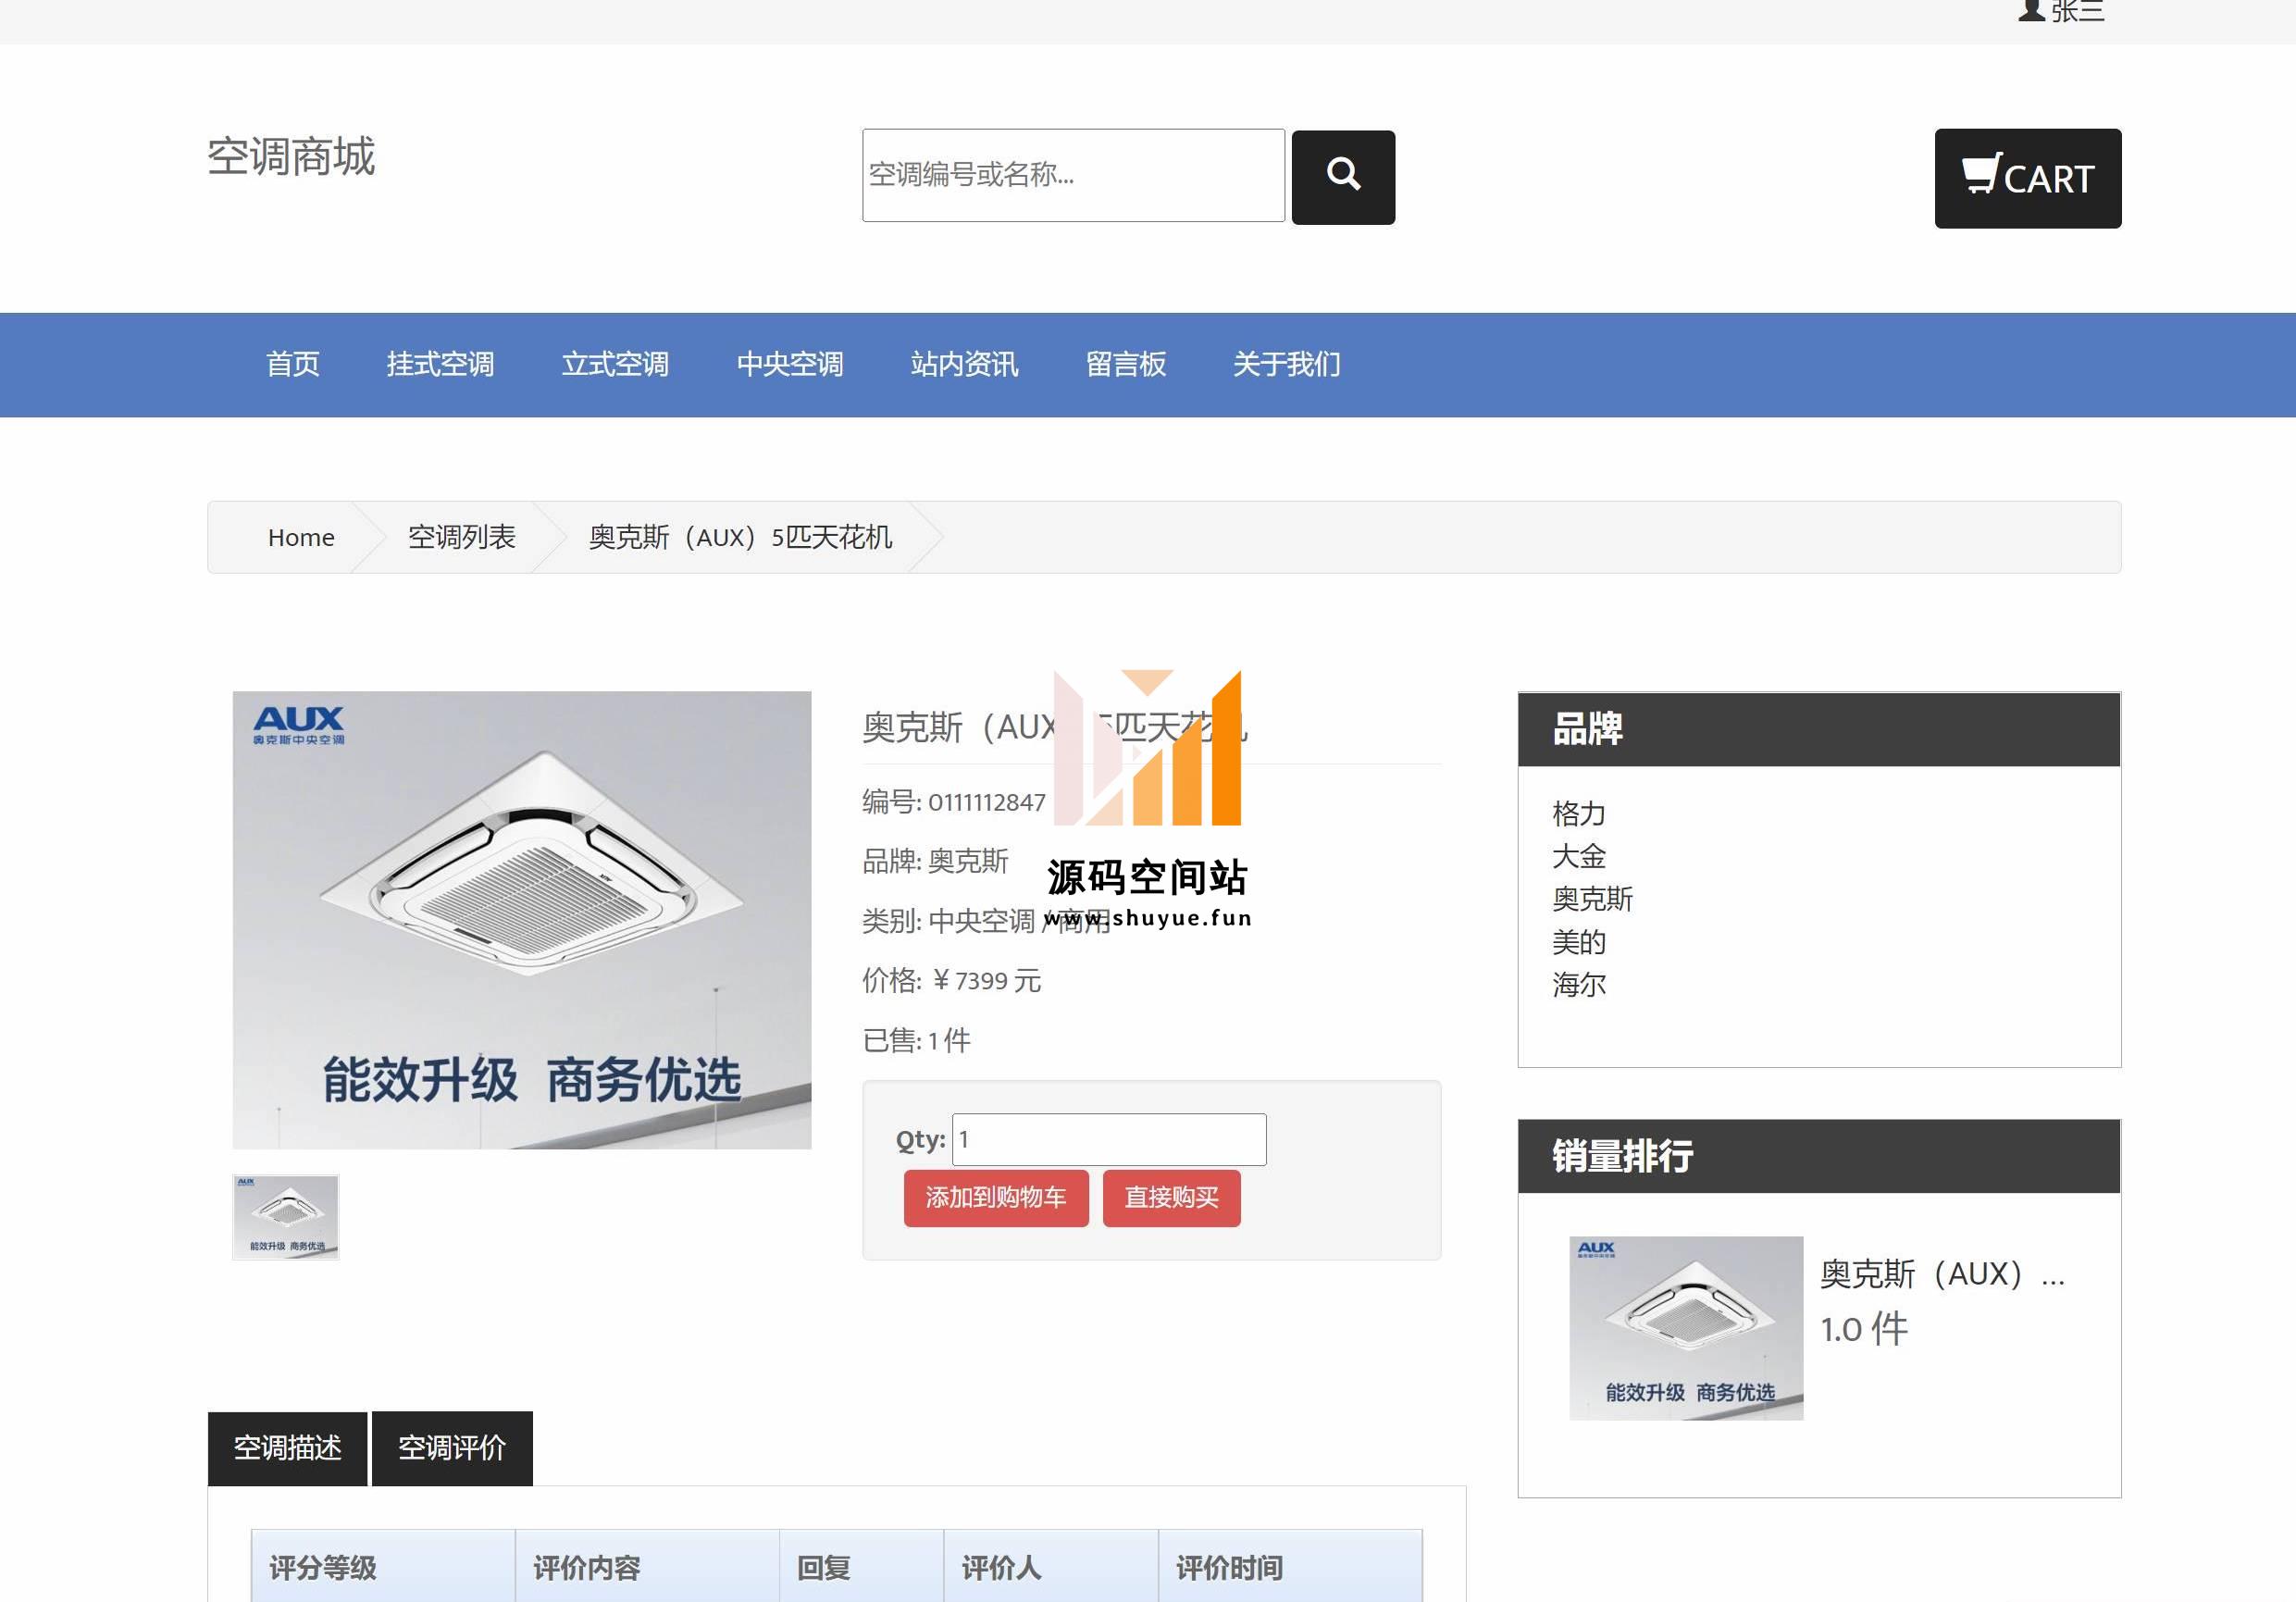Click the price text ￥7399 元
Image resolution: width=2296 pixels, height=1602 pixels.
coord(987,981)
